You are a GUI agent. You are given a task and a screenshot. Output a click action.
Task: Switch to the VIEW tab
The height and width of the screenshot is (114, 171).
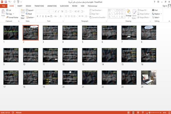click(x=82, y=6)
